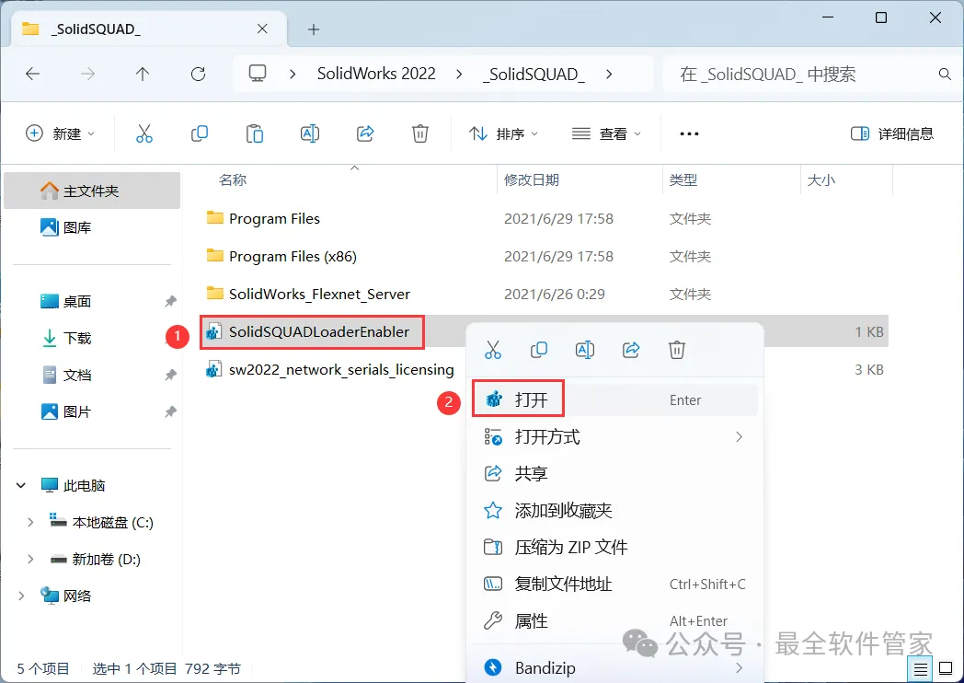The height and width of the screenshot is (683, 964).
Task: Click the search magnifier icon
Action: pyautogui.click(x=945, y=75)
